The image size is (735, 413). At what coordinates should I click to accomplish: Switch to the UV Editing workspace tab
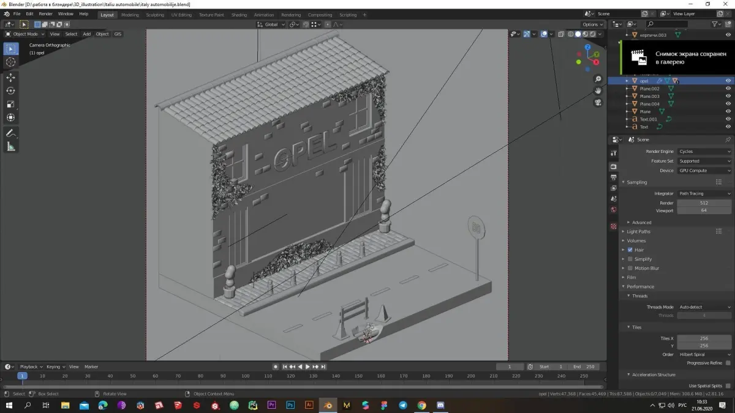pos(181,15)
